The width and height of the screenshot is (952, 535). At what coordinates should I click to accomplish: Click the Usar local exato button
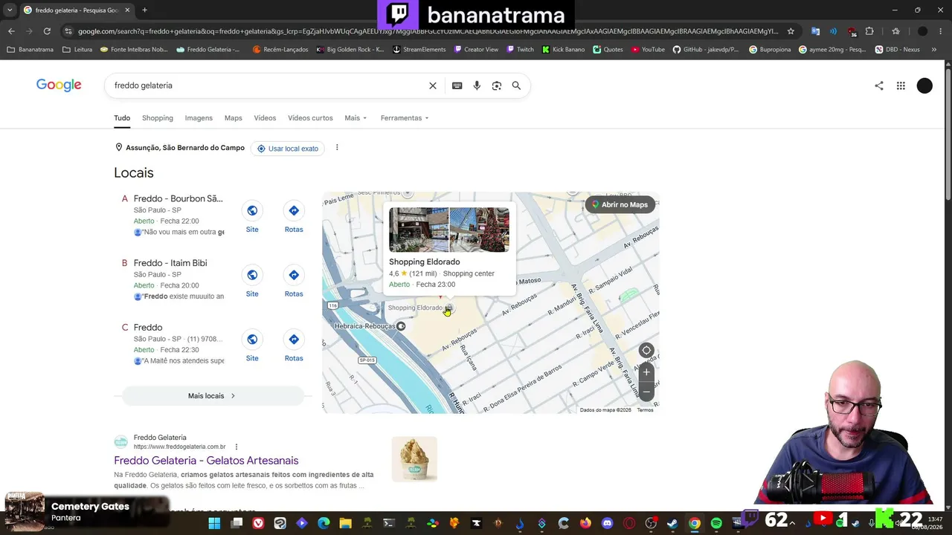(287, 149)
